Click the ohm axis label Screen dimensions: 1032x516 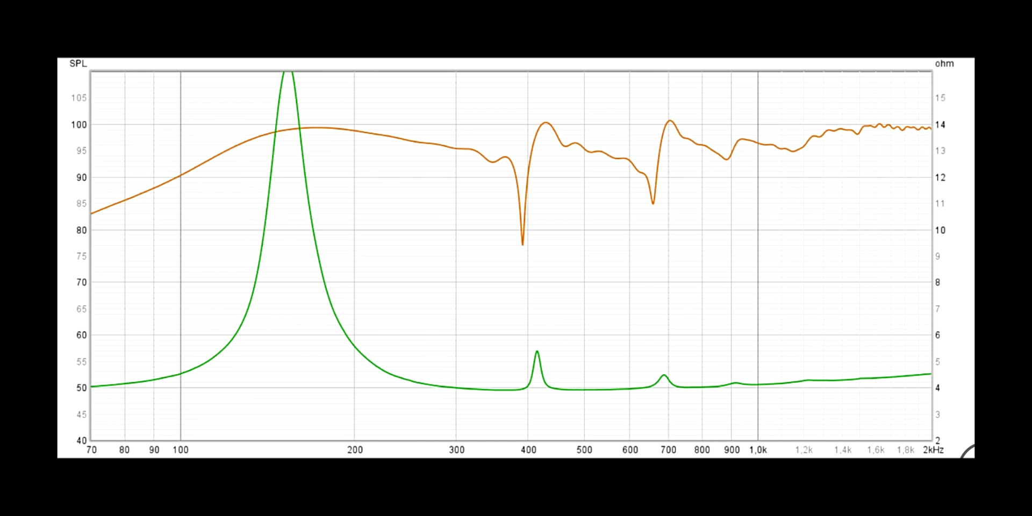(x=944, y=63)
